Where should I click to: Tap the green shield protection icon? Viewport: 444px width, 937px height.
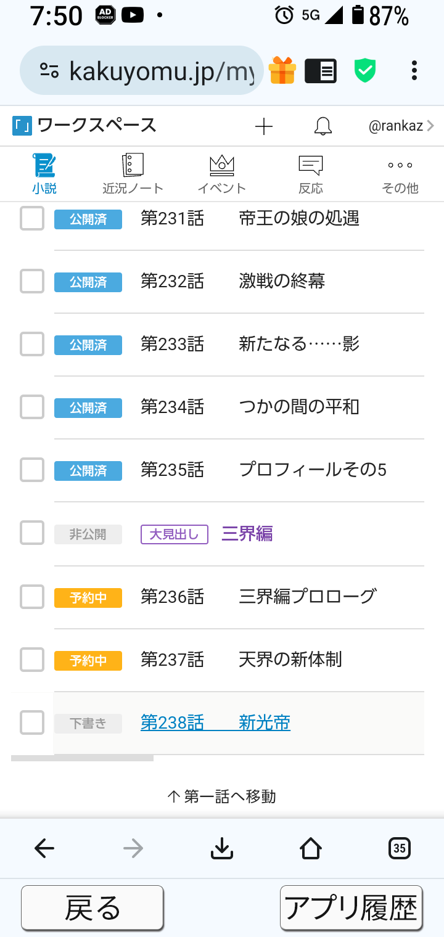tap(365, 70)
